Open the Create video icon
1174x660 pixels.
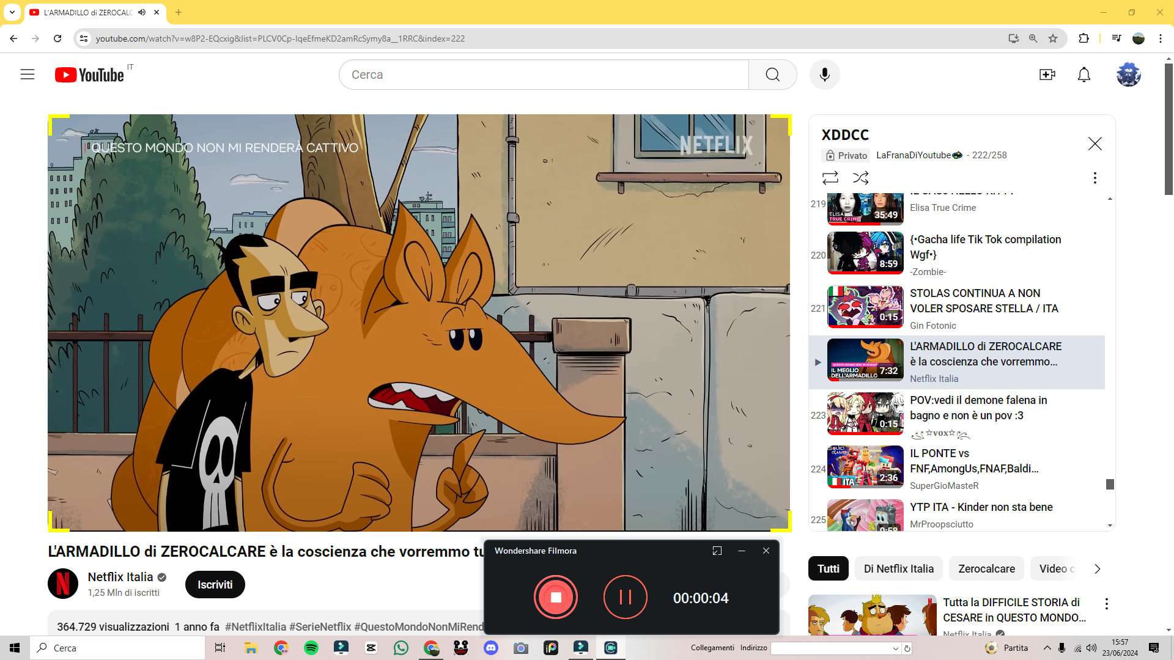[x=1047, y=75]
